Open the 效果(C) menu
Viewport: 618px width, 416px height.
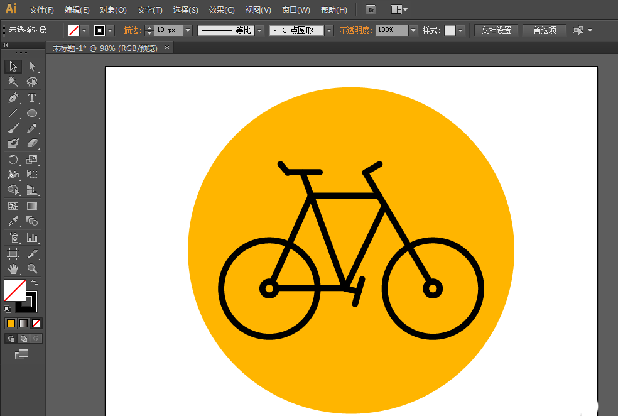tap(222, 10)
